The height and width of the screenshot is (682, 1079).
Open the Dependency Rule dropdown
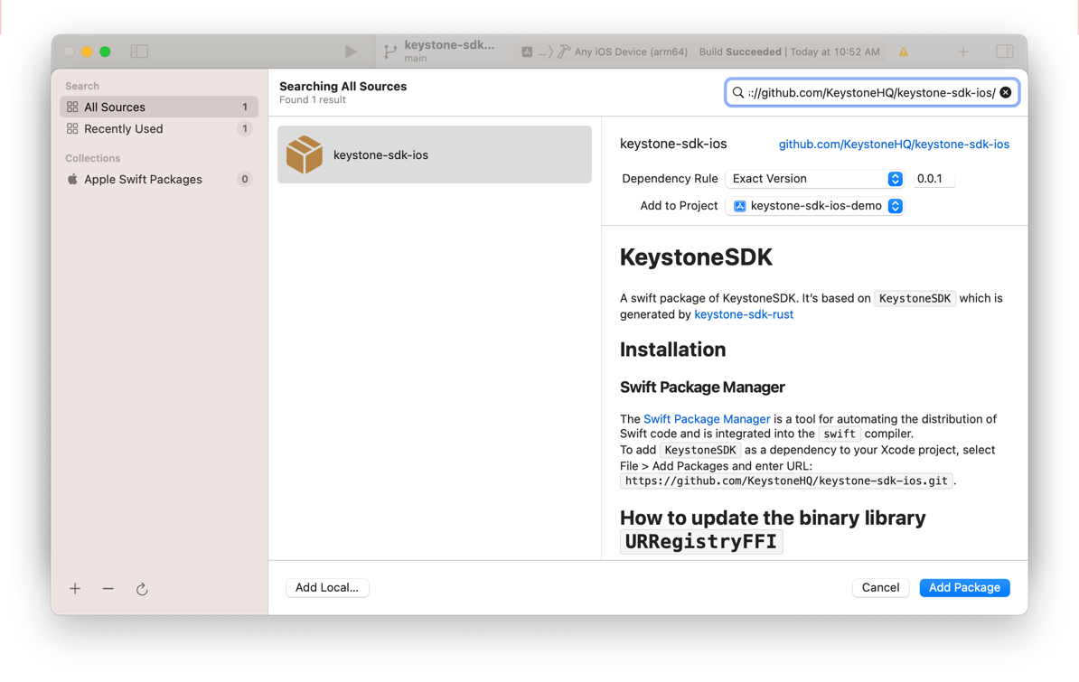814,179
